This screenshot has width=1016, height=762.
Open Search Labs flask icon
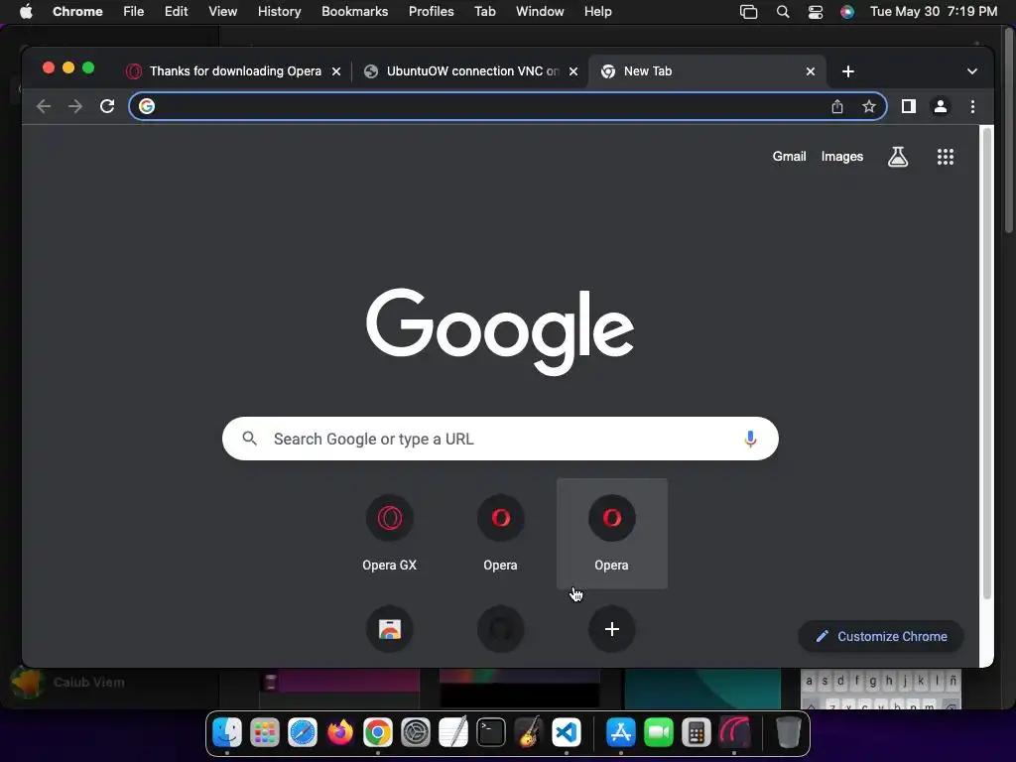(897, 156)
